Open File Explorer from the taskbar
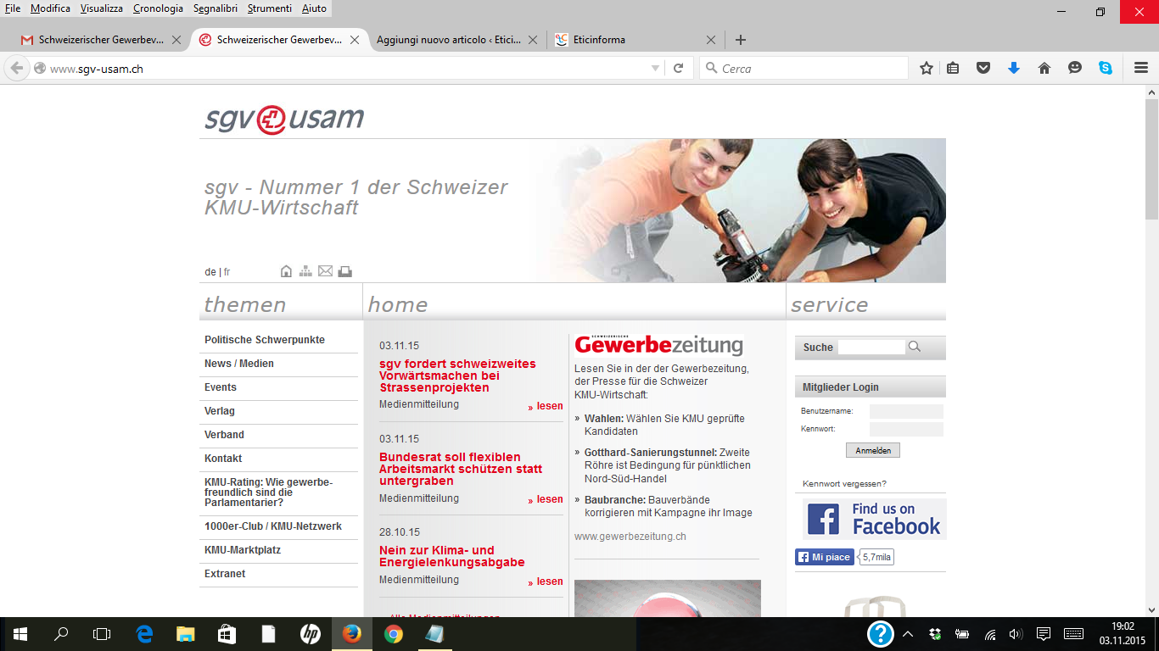This screenshot has height=651, width=1159. pos(185,634)
